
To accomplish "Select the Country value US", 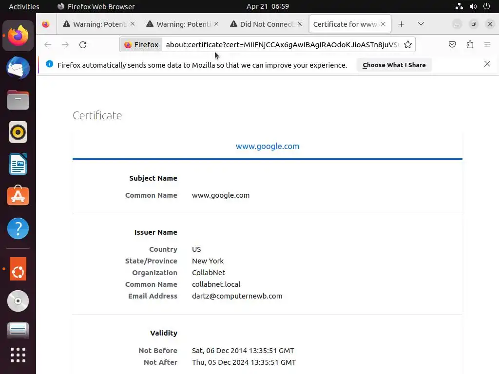I will (196, 249).
